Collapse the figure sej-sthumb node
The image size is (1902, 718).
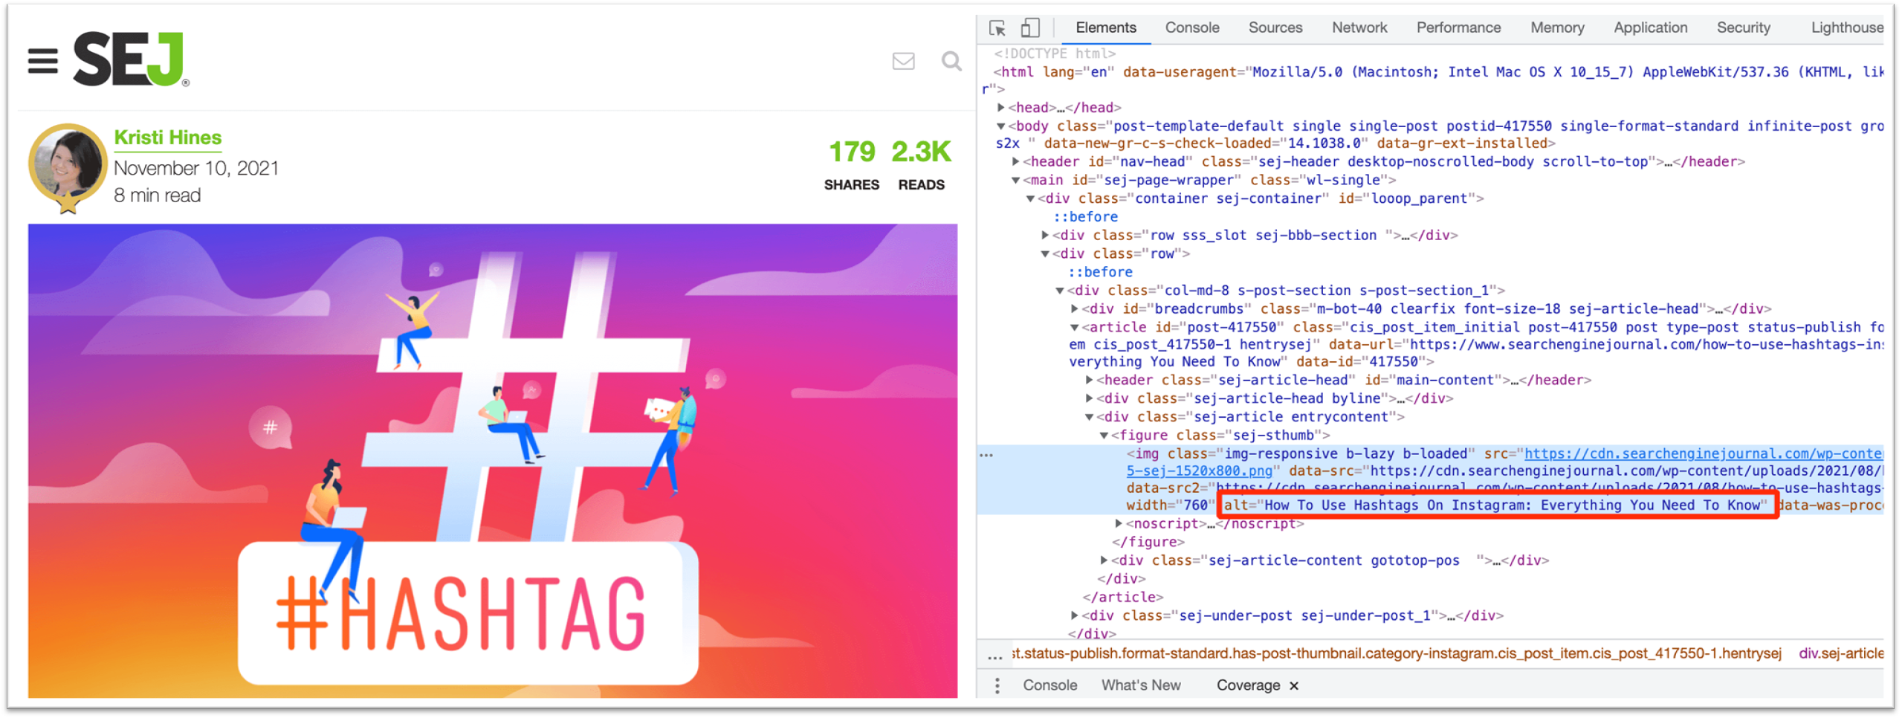[1104, 436]
